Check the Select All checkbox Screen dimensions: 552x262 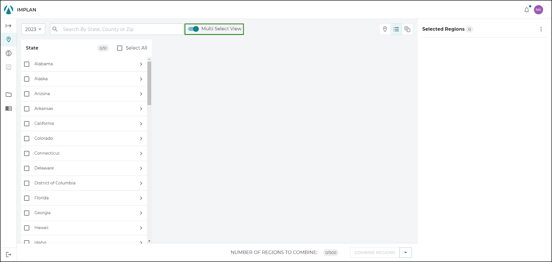120,48
